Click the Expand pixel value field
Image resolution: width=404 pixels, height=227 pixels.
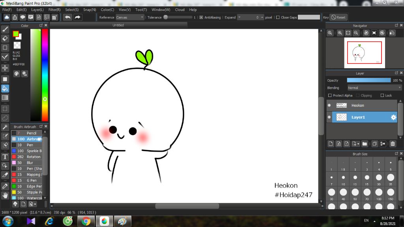(251, 17)
